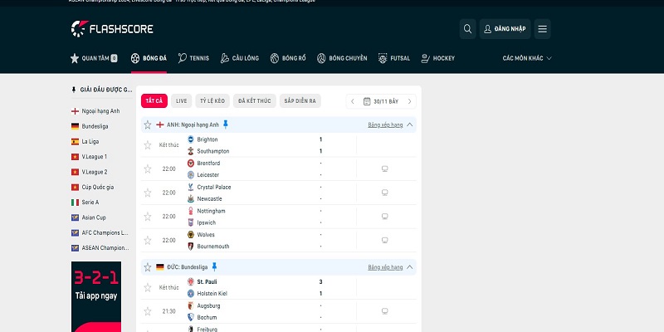Select the Sắp diễn ra filter

tap(300, 100)
